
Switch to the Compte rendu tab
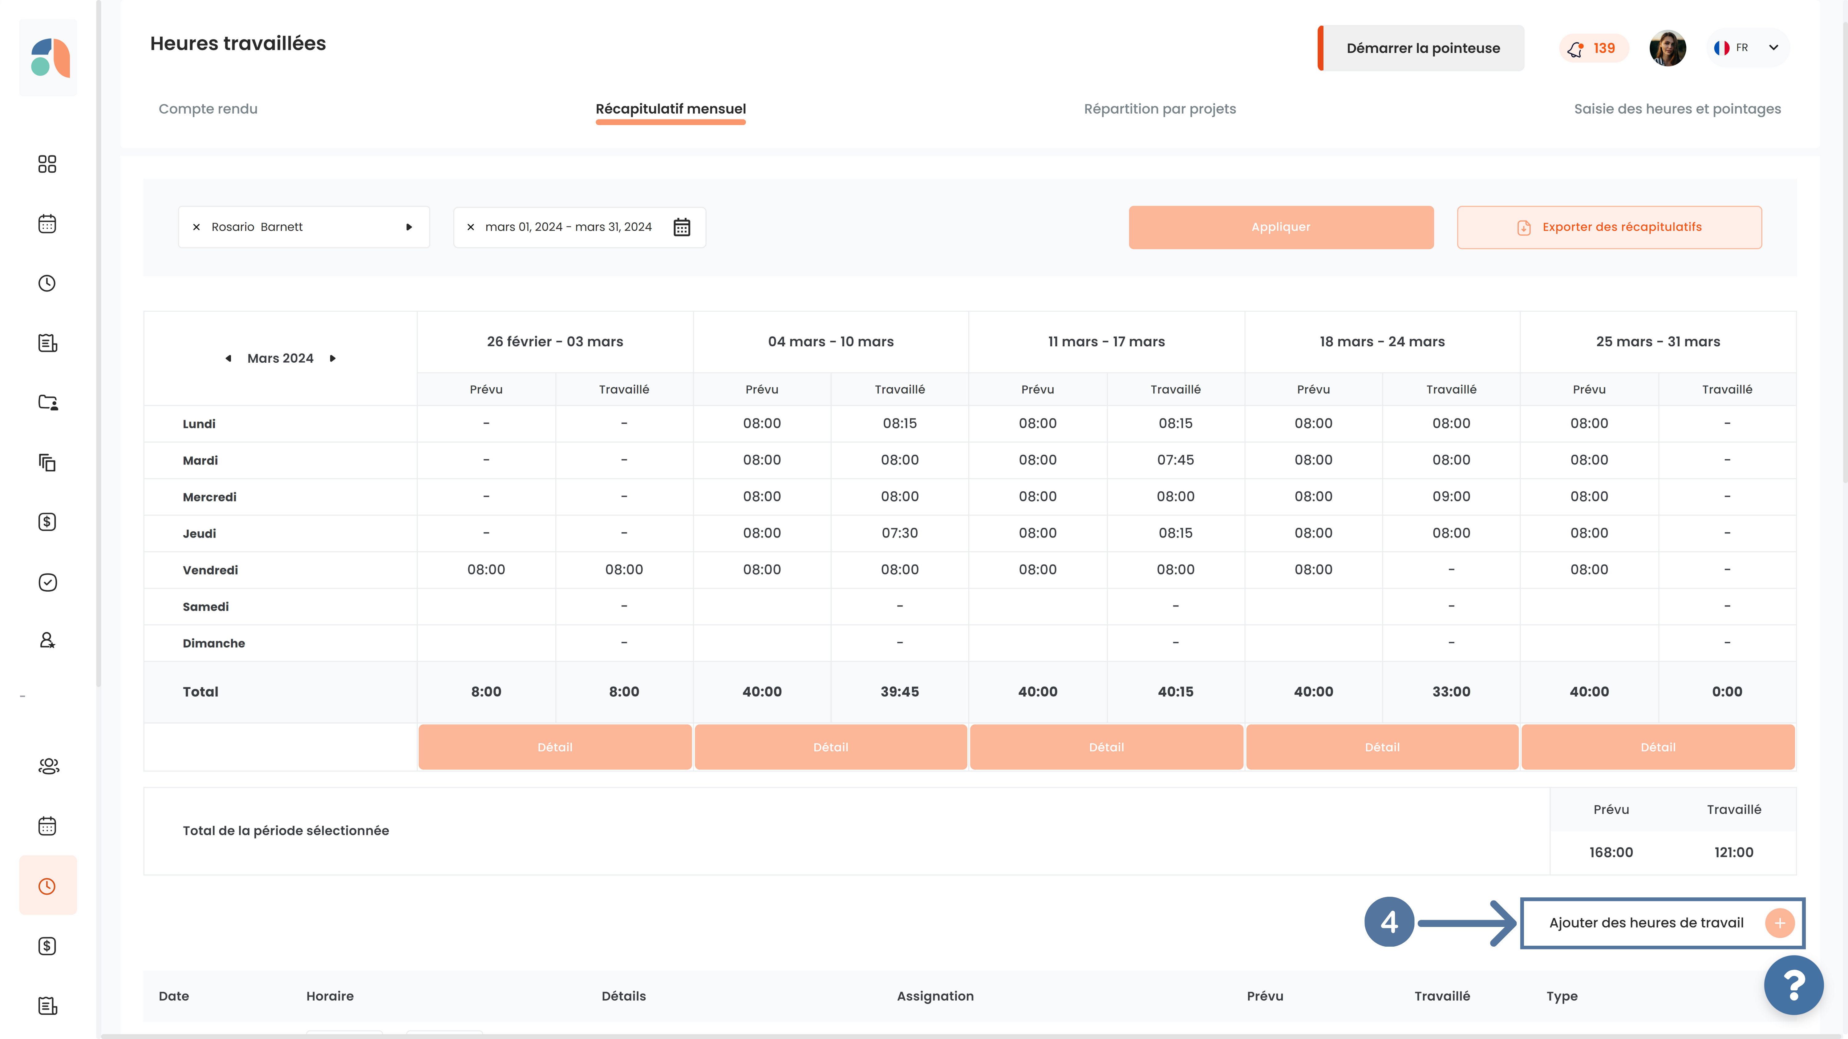[208, 109]
